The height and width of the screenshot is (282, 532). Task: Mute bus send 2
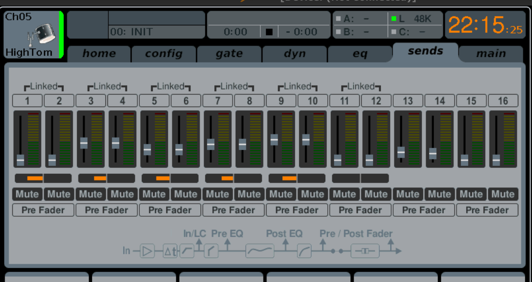click(x=59, y=195)
